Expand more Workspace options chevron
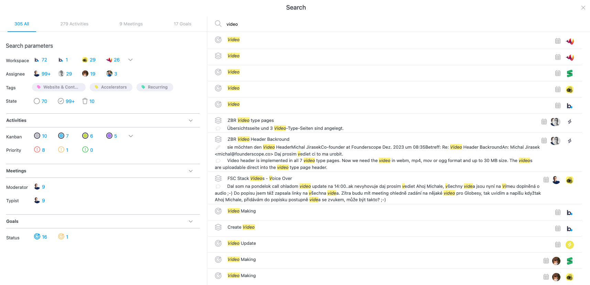Screen dimensions: 590x285 [x=130, y=60]
